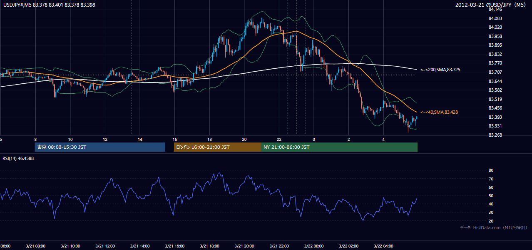
Task: Click the HistData.com data source credit
Action: pos(494,228)
